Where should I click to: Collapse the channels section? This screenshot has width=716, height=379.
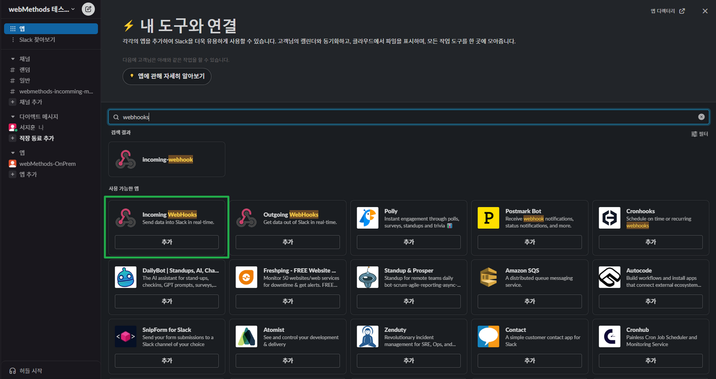13,59
